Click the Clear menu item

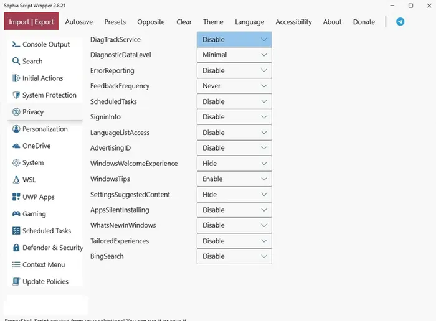pos(184,22)
